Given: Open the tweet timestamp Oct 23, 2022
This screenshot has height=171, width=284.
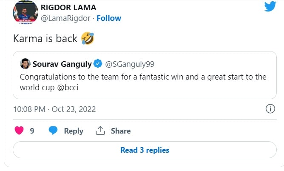Looking at the screenshot, I should [54, 109].
